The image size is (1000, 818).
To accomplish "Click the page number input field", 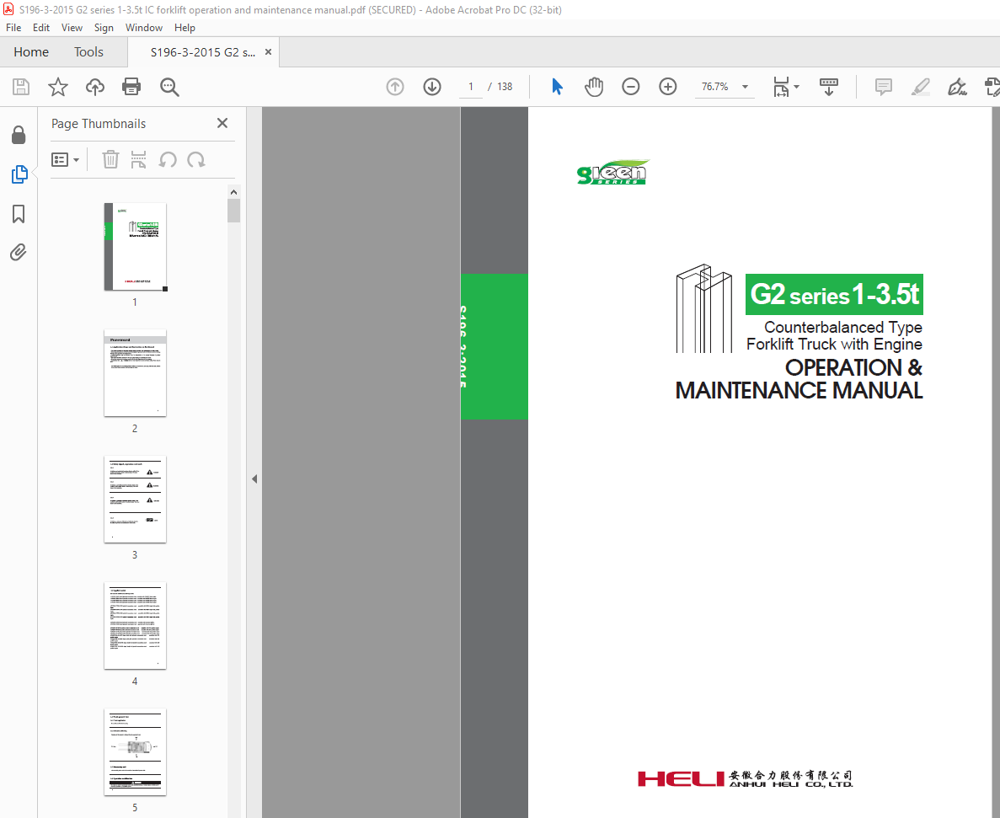I will click(x=471, y=87).
